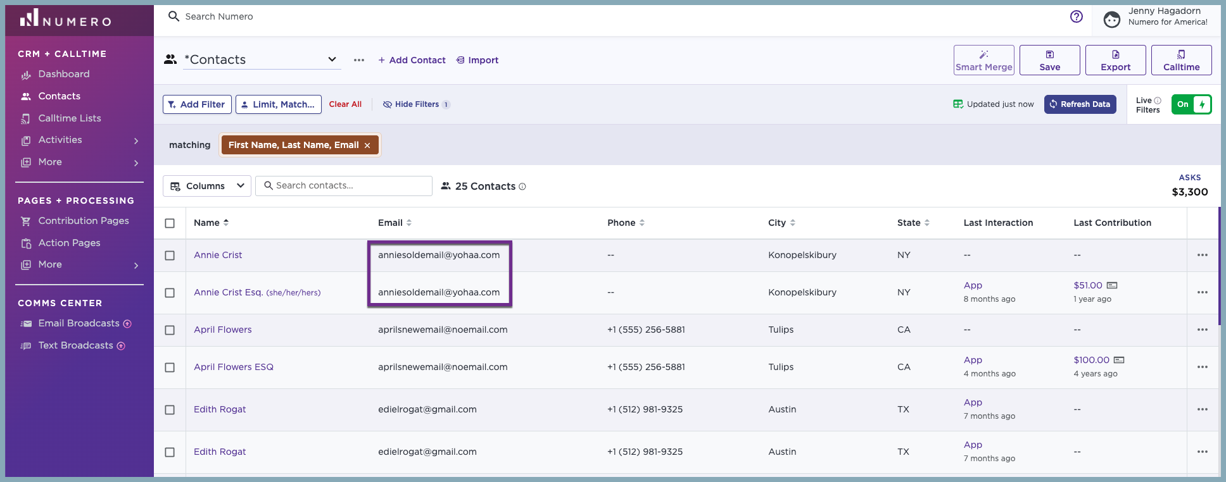The width and height of the screenshot is (1226, 482).
Task: Click the info icon beside Live Filters
Action: click(x=1158, y=101)
